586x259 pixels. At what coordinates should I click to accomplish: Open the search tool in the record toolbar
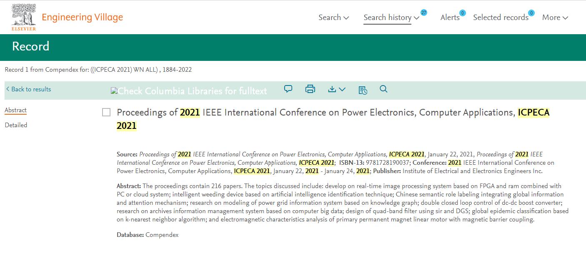coord(383,89)
